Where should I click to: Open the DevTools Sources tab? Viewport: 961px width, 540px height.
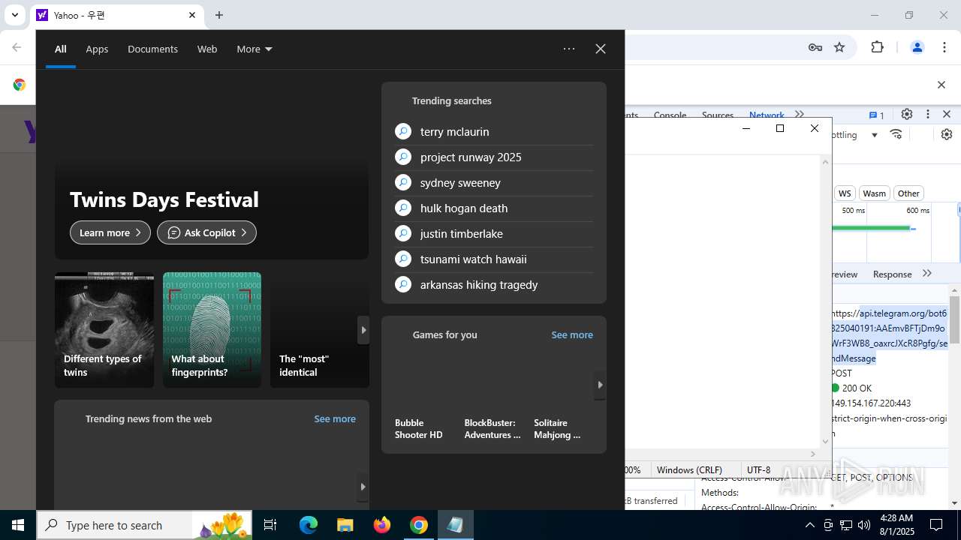click(x=717, y=115)
